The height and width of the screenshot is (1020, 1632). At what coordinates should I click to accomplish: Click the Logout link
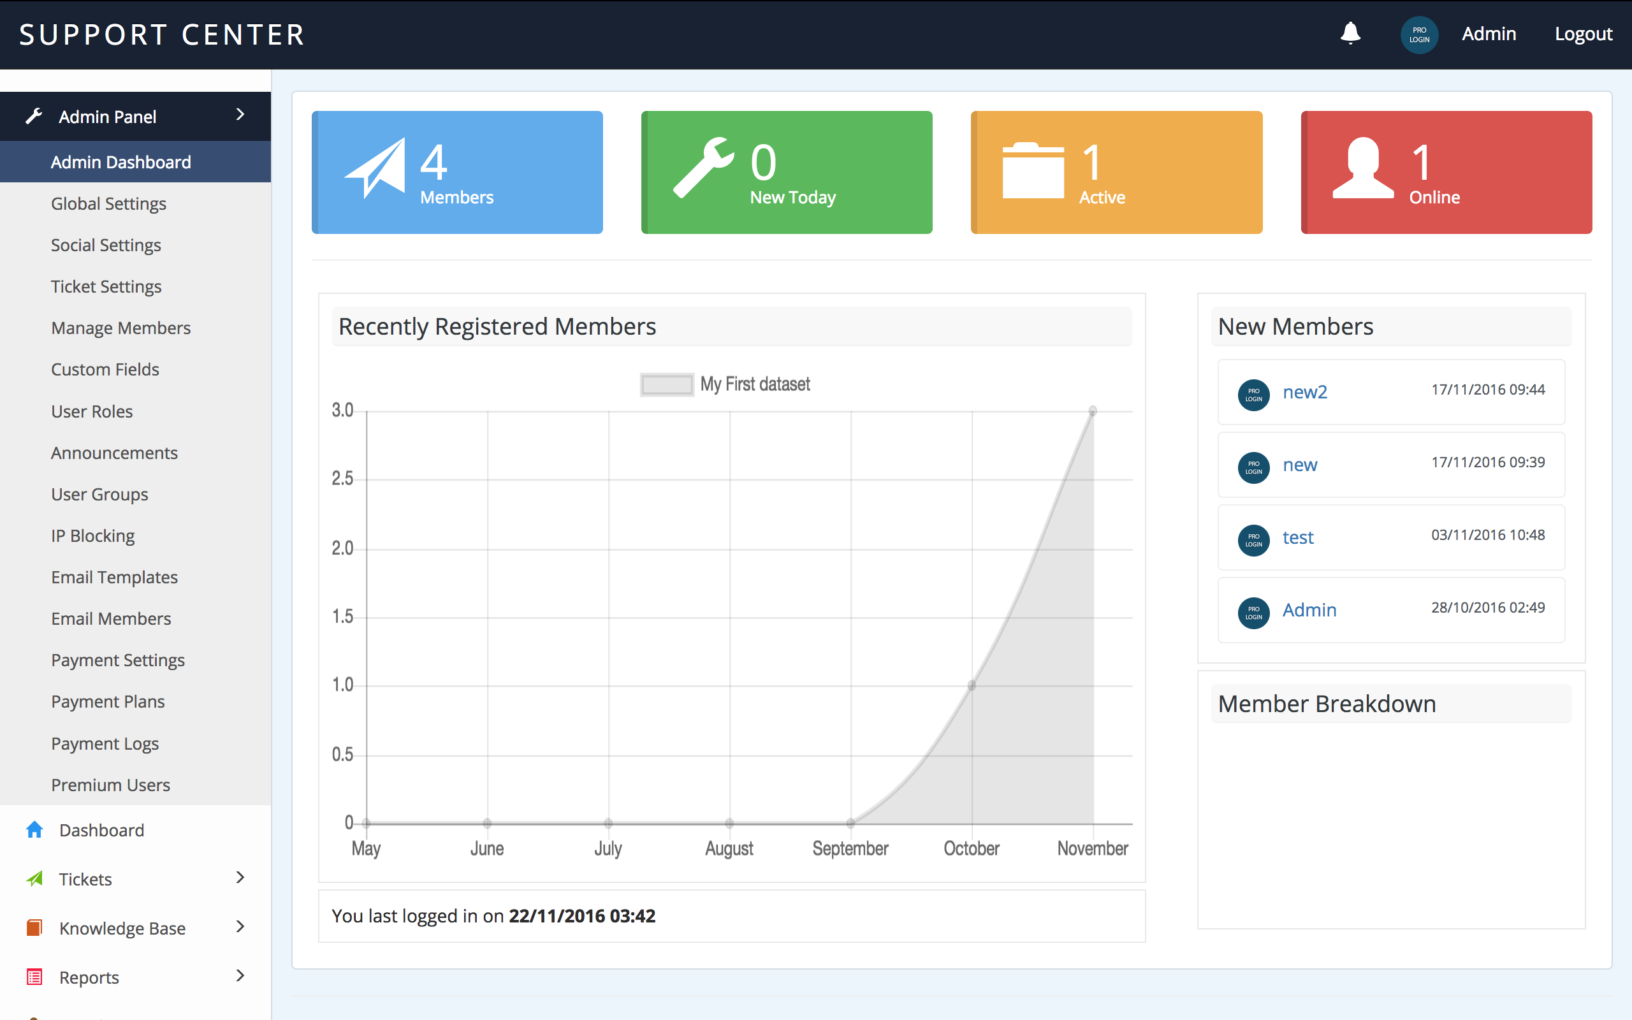(x=1583, y=34)
